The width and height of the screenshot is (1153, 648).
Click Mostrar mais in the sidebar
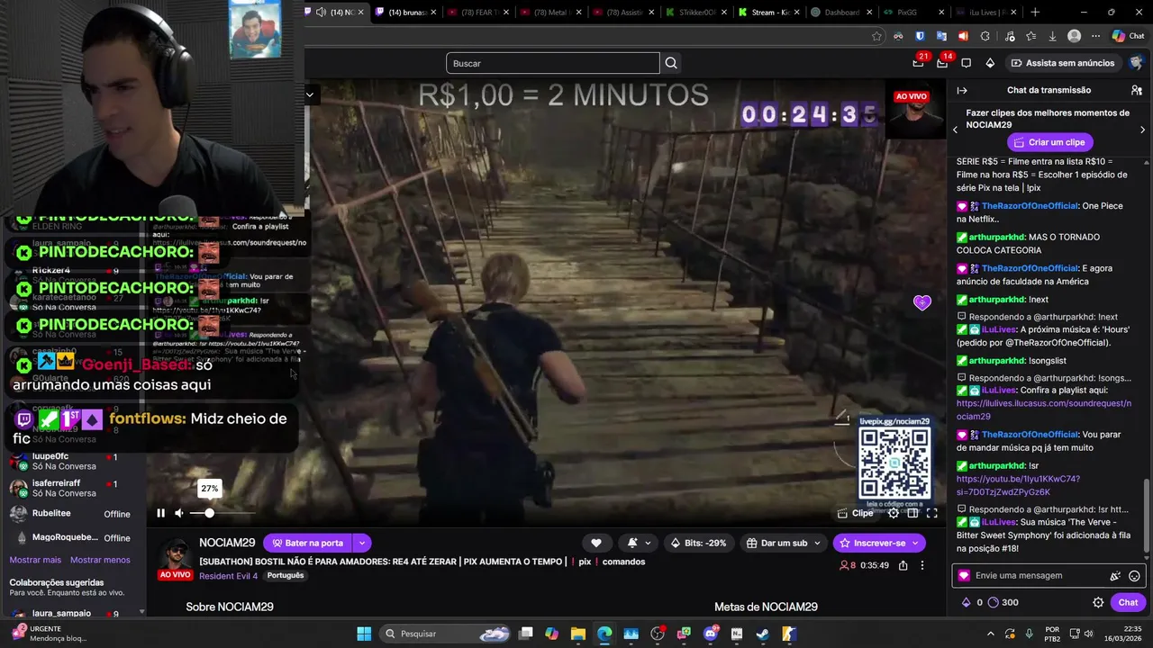(35, 560)
